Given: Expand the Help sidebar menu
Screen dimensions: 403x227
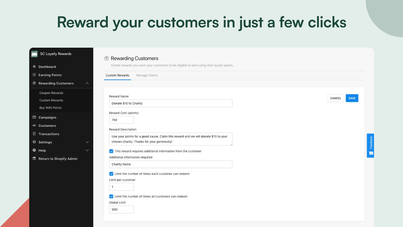Looking at the screenshot, I should pyautogui.click(x=87, y=150).
